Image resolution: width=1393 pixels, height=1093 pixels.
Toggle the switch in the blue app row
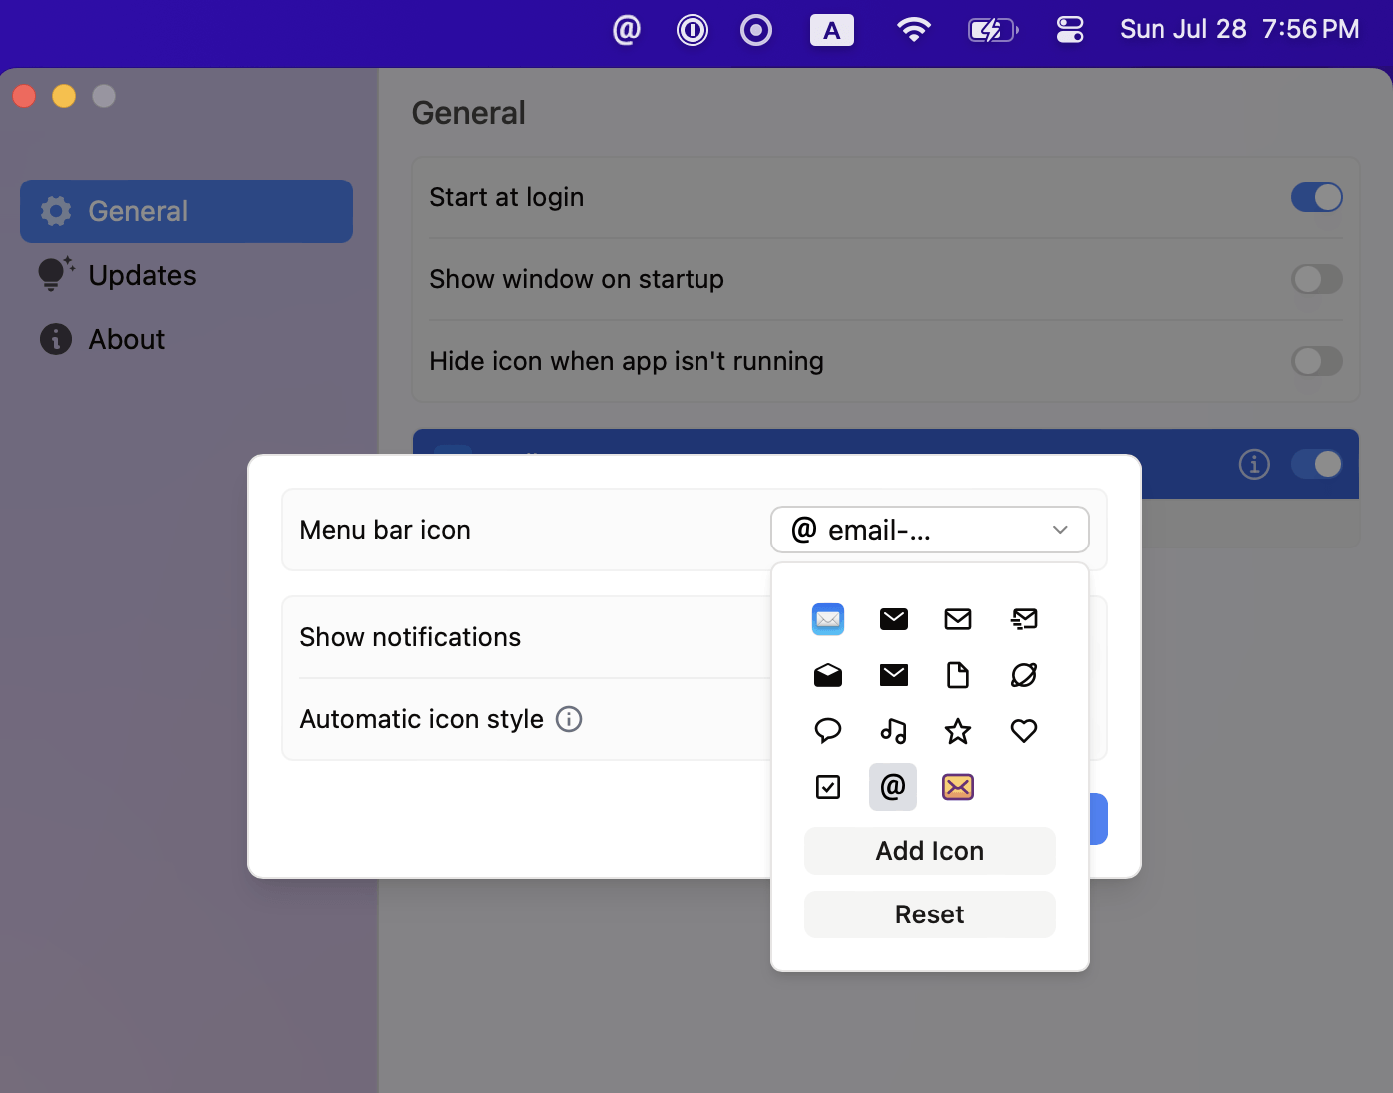coord(1317,464)
